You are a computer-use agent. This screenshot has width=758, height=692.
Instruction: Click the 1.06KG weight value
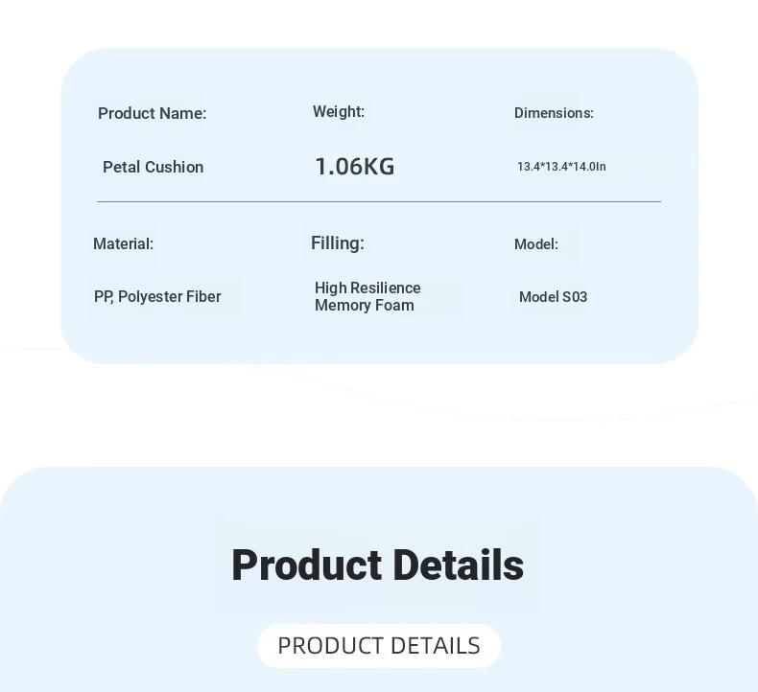click(x=355, y=166)
